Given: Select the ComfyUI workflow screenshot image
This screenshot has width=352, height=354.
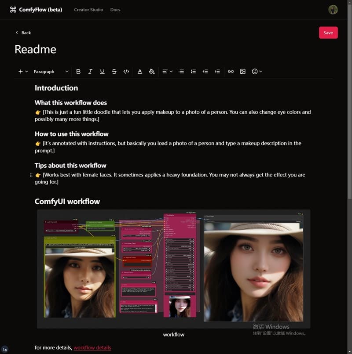Looking at the screenshot, I should click(x=173, y=269).
